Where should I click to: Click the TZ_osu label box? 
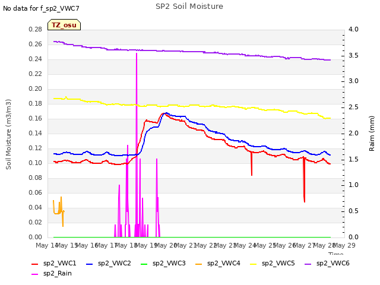coord(64,25)
